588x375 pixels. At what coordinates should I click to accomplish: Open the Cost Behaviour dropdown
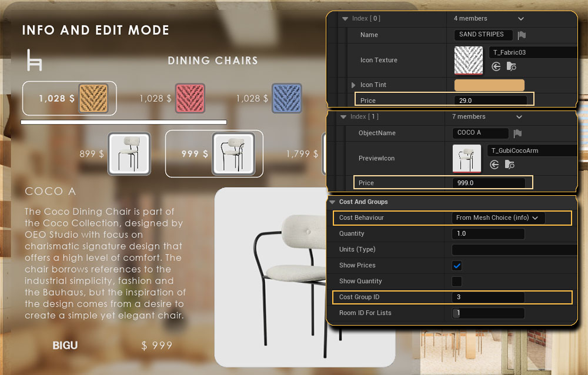[x=497, y=218]
